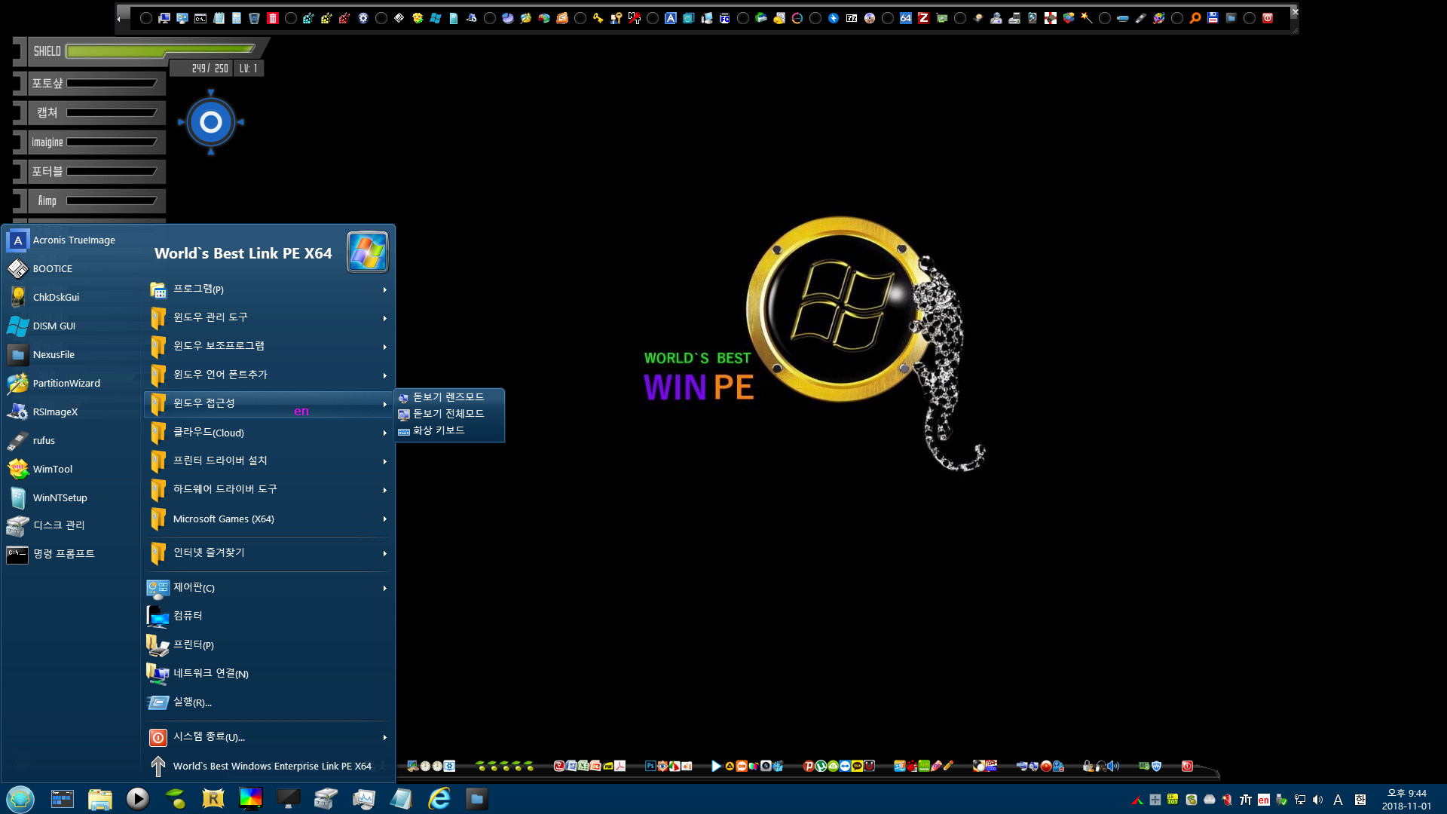Viewport: 1447px width, 814px height.
Task: Open 화상 키보드 on-screen keyboard
Action: [x=449, y=430]
